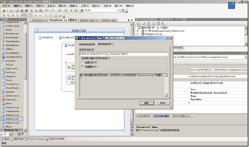Viewport: 249px width, 147px height.
Task: Click the Cut scissors icon
Action: [x=32, y=11]
